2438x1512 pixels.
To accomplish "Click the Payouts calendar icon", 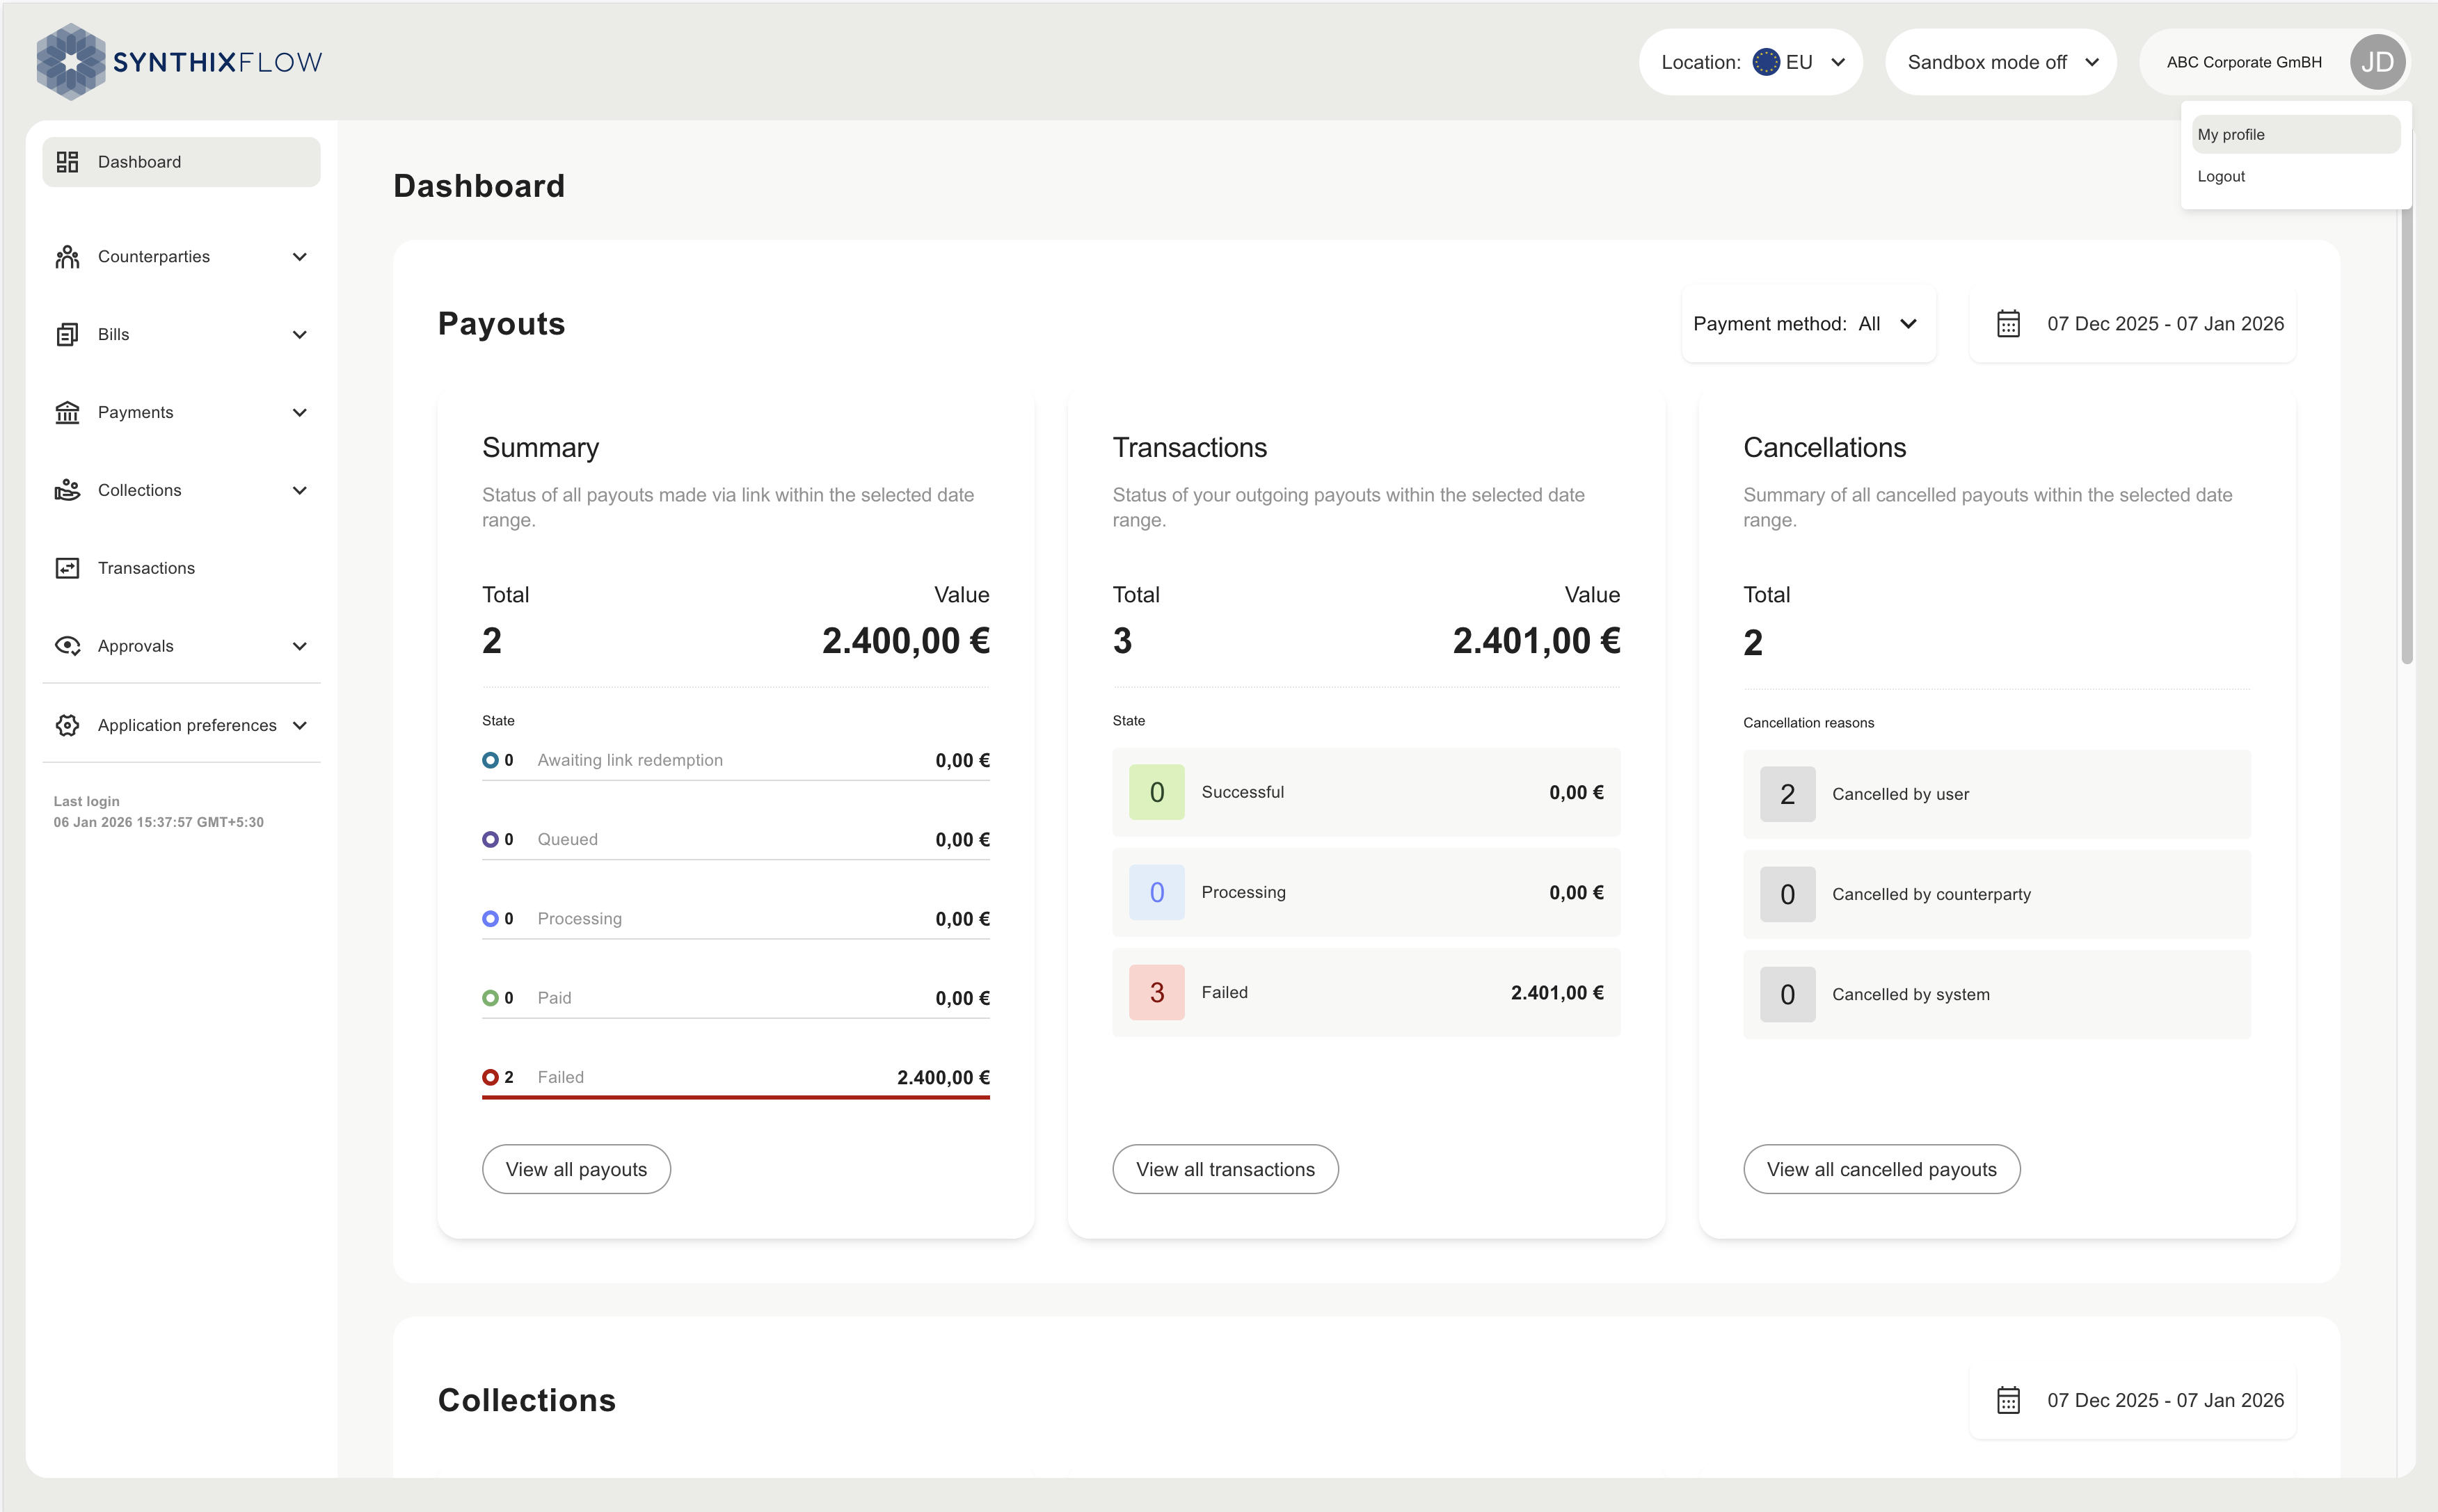I will point(2008,324).
